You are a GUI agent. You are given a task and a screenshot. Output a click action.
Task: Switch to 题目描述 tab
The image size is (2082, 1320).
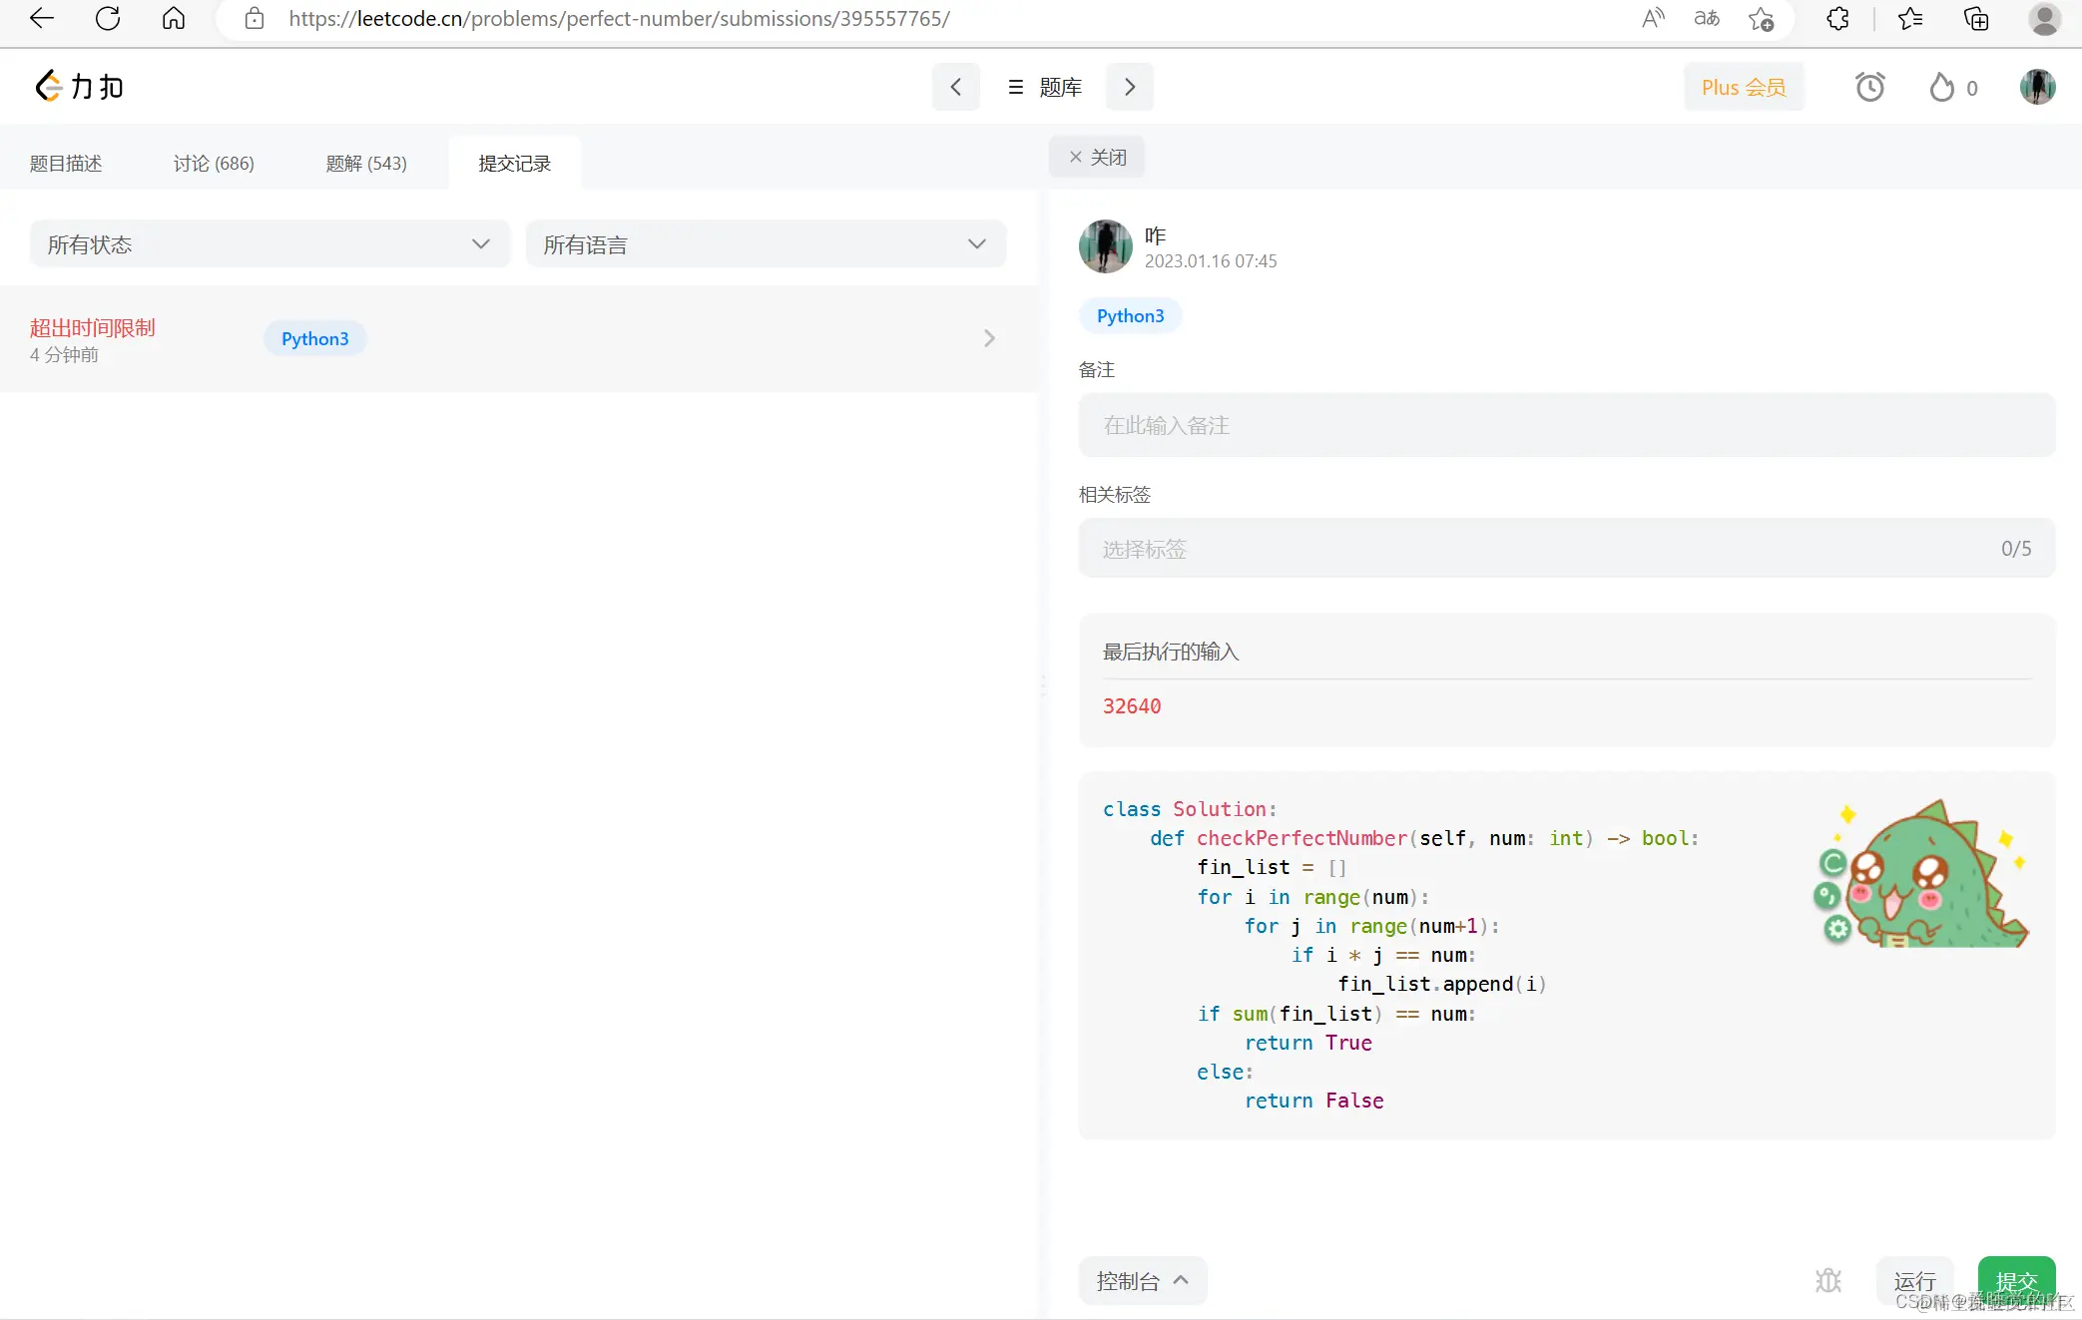tap(66, 163)
